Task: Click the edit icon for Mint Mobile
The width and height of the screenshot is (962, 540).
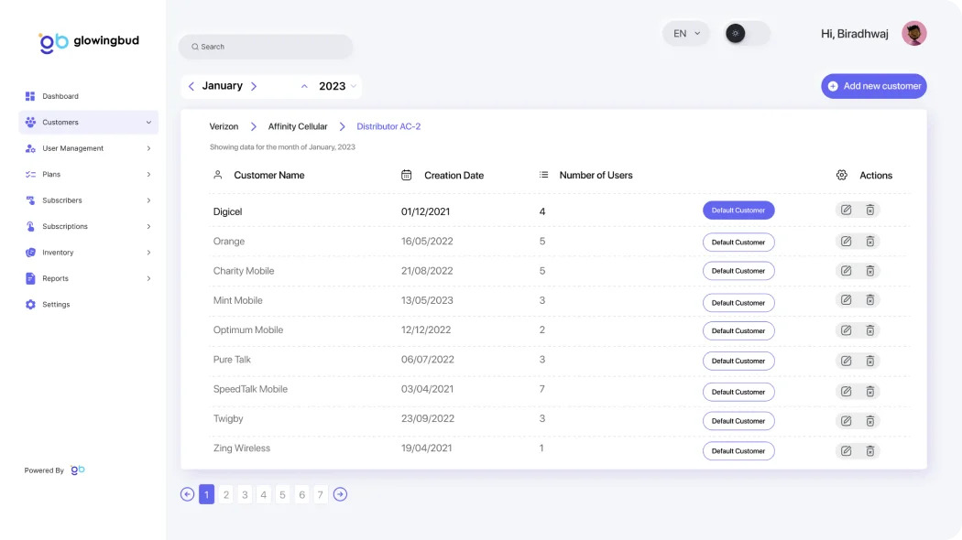Action: pos(846,300)
